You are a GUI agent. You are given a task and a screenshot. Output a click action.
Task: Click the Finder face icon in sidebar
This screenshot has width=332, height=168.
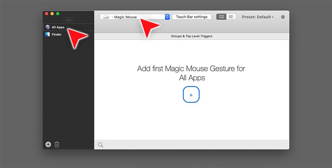(48, 34)
